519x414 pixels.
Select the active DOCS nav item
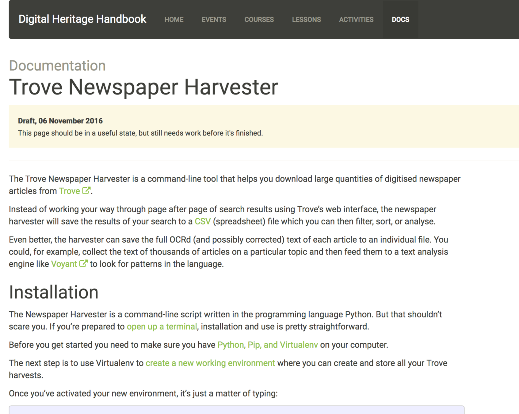pos(400,20)
